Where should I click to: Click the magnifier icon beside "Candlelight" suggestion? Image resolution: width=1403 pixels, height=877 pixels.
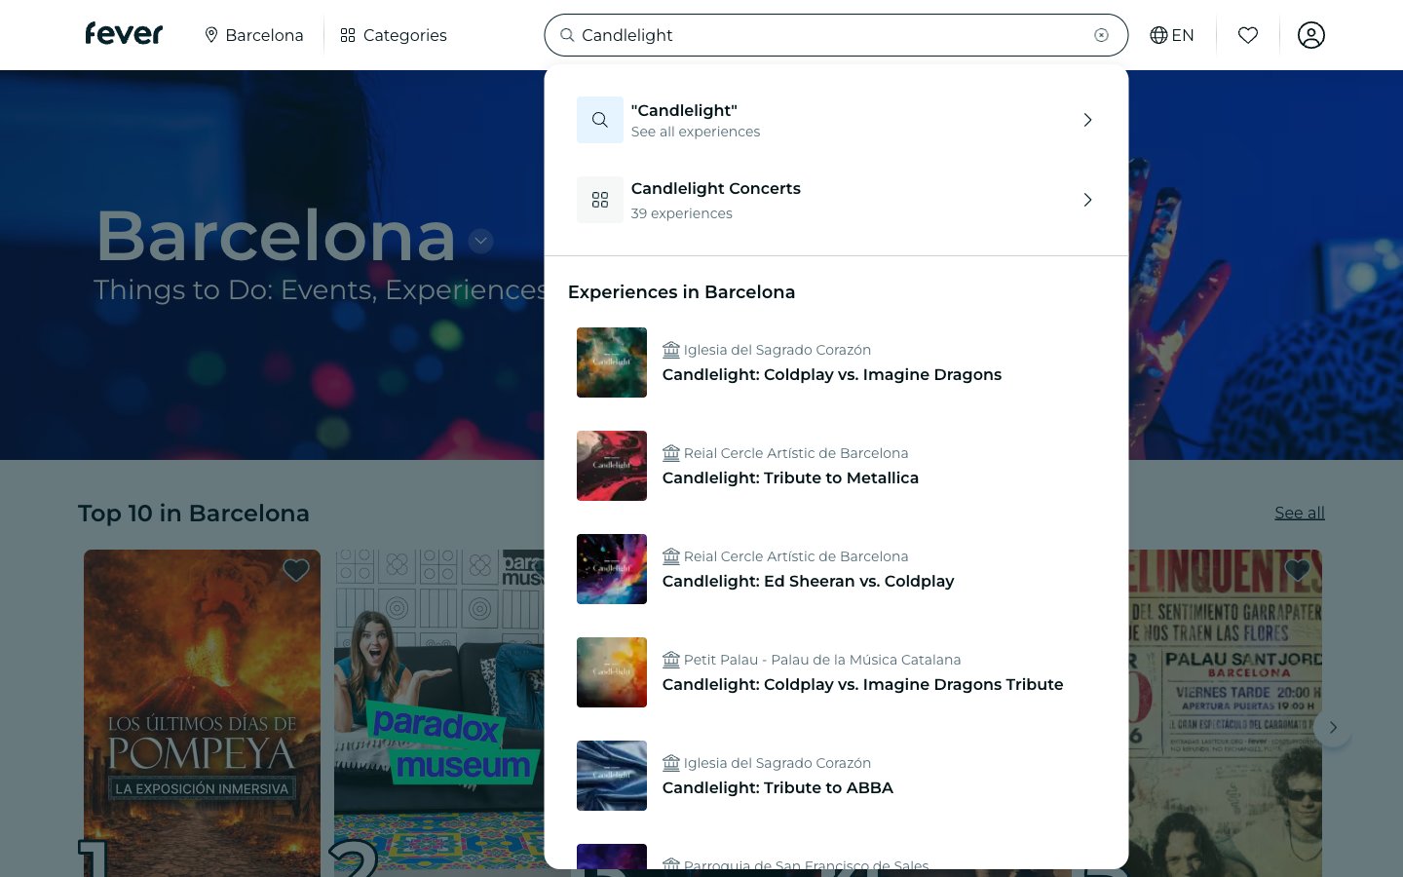point(600,120)
